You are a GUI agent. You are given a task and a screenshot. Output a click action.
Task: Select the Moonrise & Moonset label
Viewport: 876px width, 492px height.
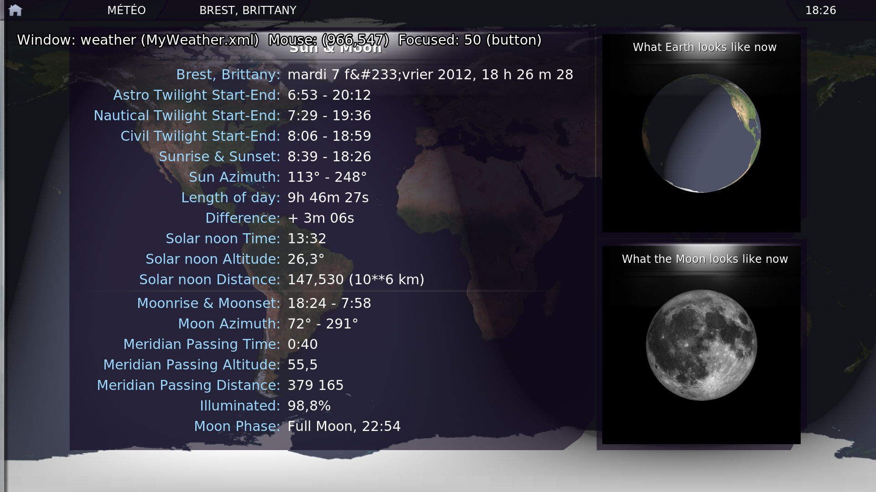(209, 303)
